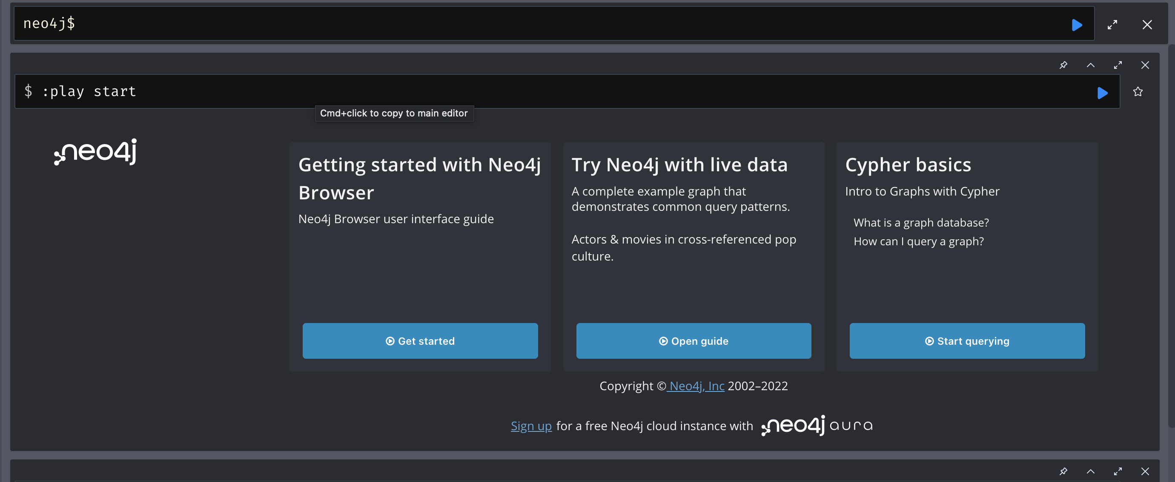Expand the bottom frame to fullscreen
1175x482 pixels.
pos(1118,471)
